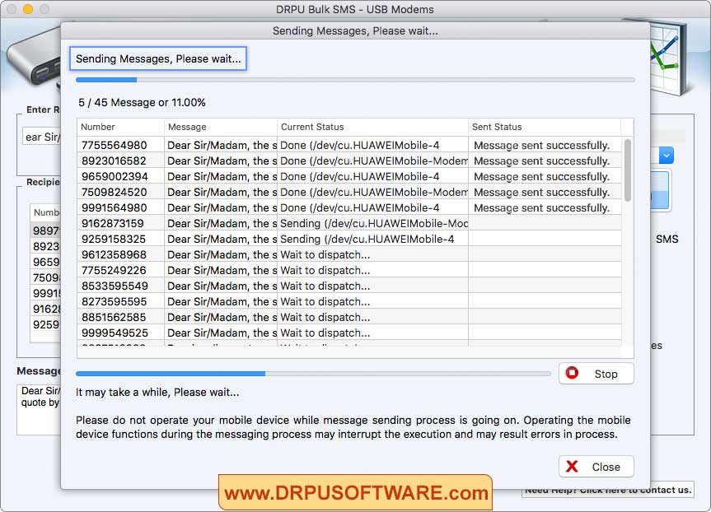Viewport: 711px width, 512px height.
Task: Click the top message progress bar
Action: coord(355,80)
